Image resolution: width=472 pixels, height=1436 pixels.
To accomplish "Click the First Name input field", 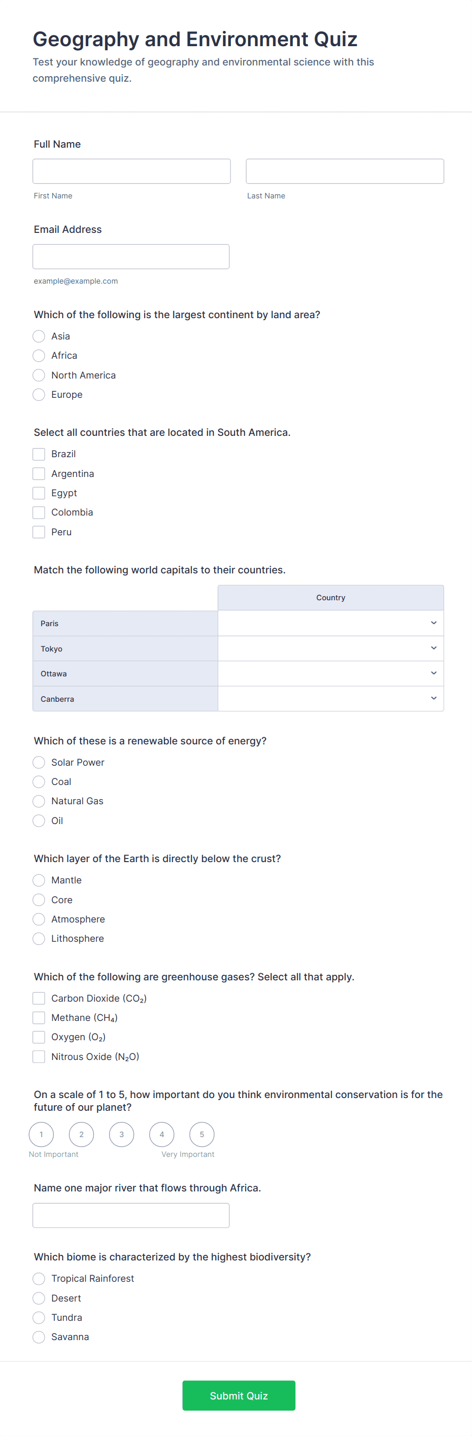I will (x=131, y=171).
